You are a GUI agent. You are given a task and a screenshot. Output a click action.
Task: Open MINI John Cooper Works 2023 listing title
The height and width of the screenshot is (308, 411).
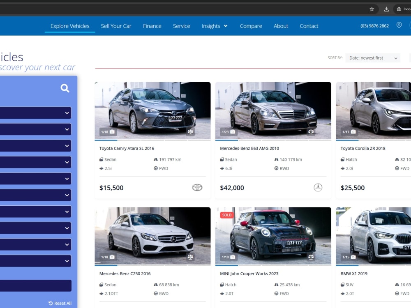tap(249, 274)
